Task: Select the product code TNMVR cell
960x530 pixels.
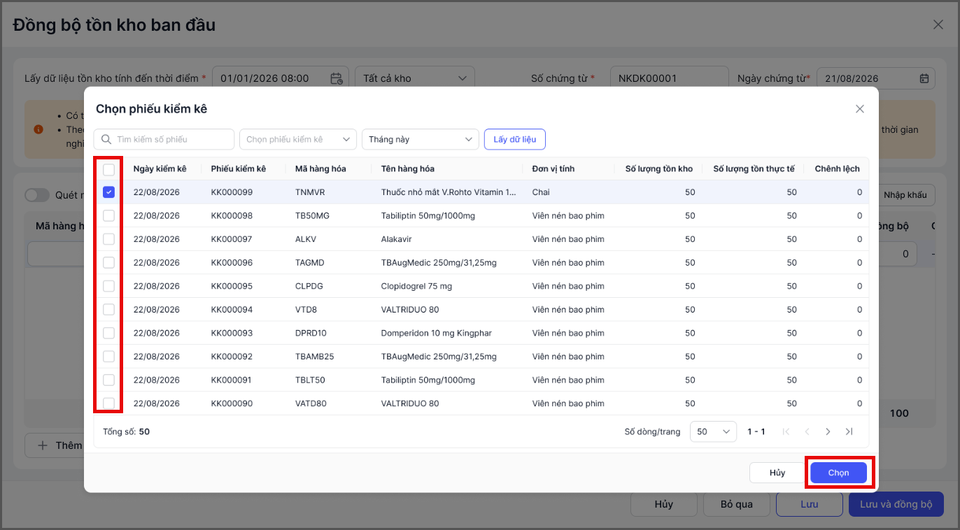Action: pos(310,192)
